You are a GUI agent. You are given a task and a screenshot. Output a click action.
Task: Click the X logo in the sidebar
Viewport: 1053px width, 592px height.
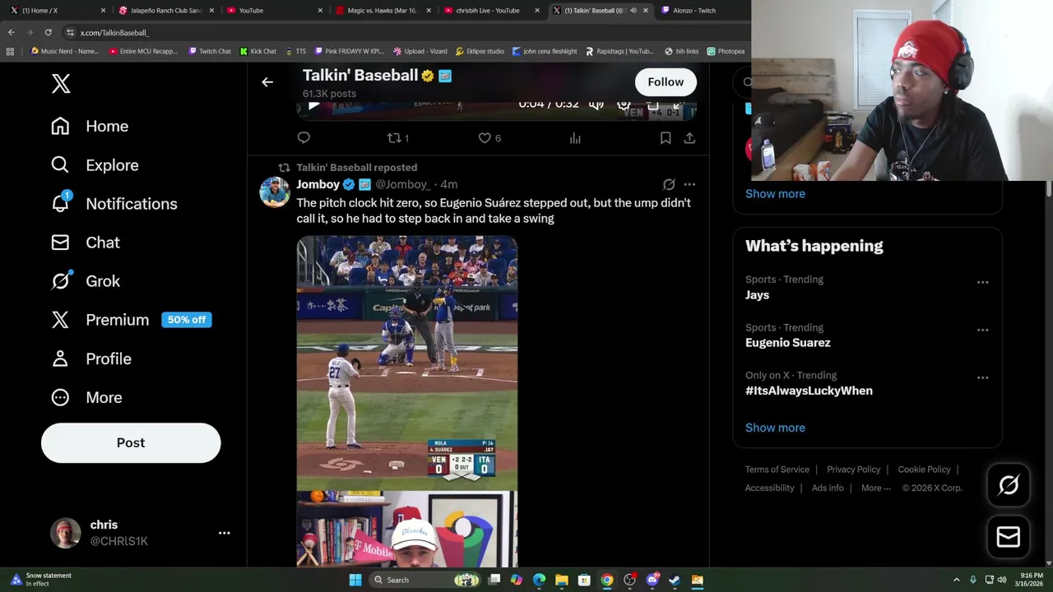(61, 83)
